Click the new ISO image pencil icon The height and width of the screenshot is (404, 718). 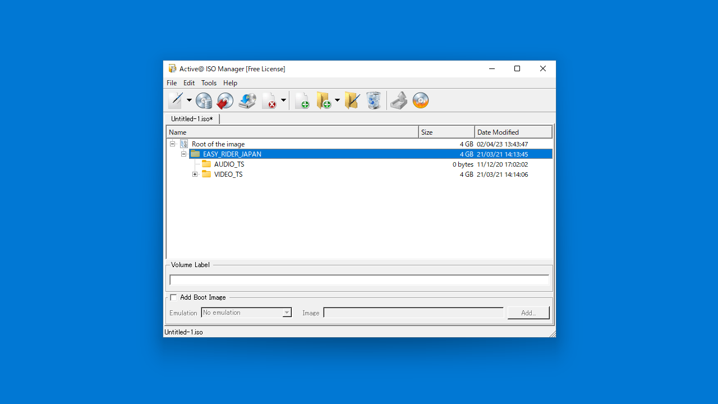[175, 100]
